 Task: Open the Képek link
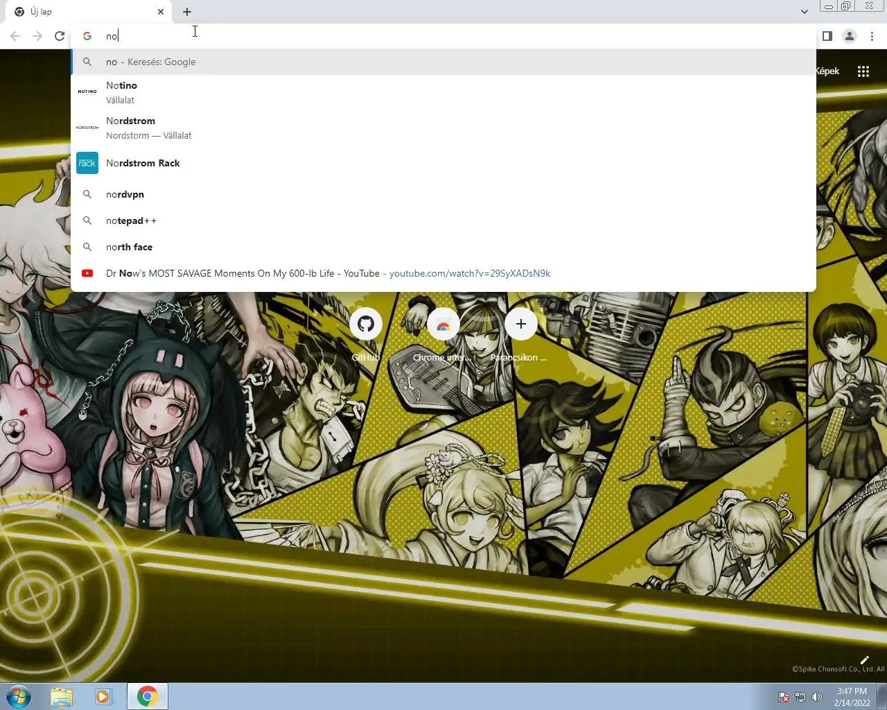[x=827, y=71]
